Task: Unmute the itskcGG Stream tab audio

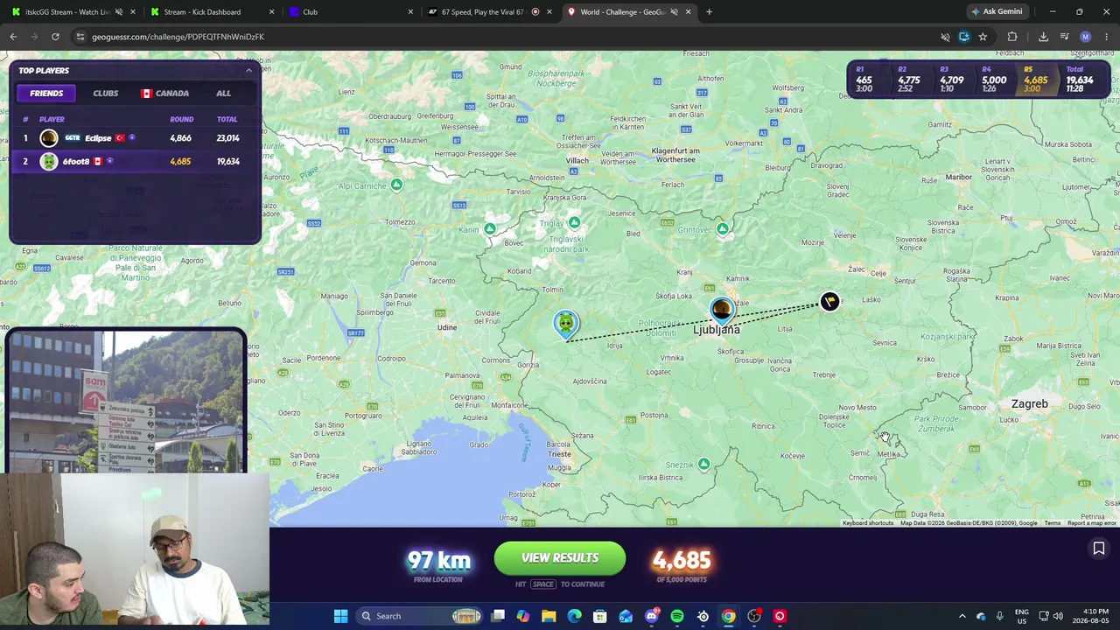Action: click(119, 11)
